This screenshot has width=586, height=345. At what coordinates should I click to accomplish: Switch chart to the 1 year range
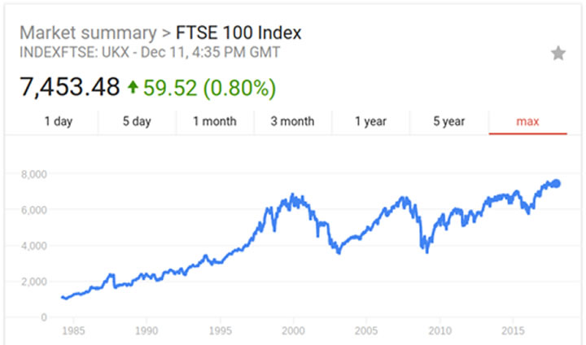[x=370, y=122]
